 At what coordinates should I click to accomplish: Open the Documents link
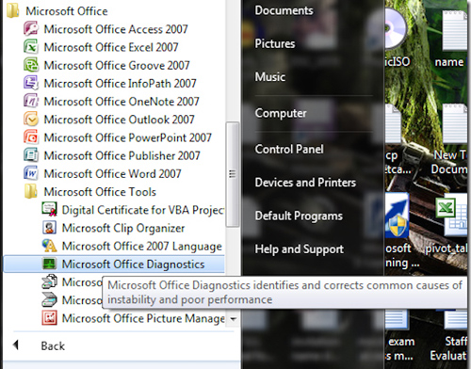click(284, 10)
